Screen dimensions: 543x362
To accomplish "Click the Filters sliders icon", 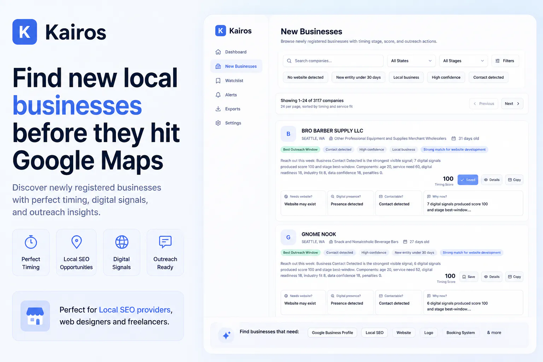I will tap(497, 61).
